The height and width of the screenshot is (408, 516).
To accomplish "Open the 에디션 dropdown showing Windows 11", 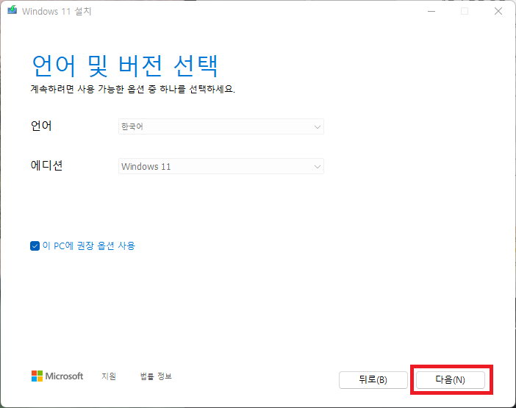I will tap(221, 166).
